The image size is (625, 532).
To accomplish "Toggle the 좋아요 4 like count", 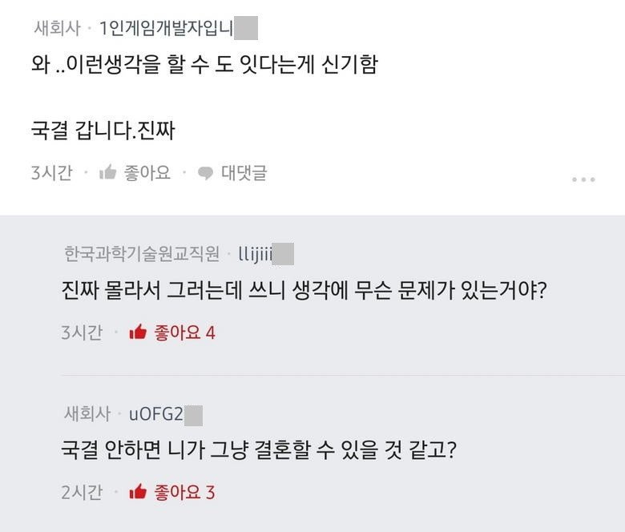I will (184, 332).
